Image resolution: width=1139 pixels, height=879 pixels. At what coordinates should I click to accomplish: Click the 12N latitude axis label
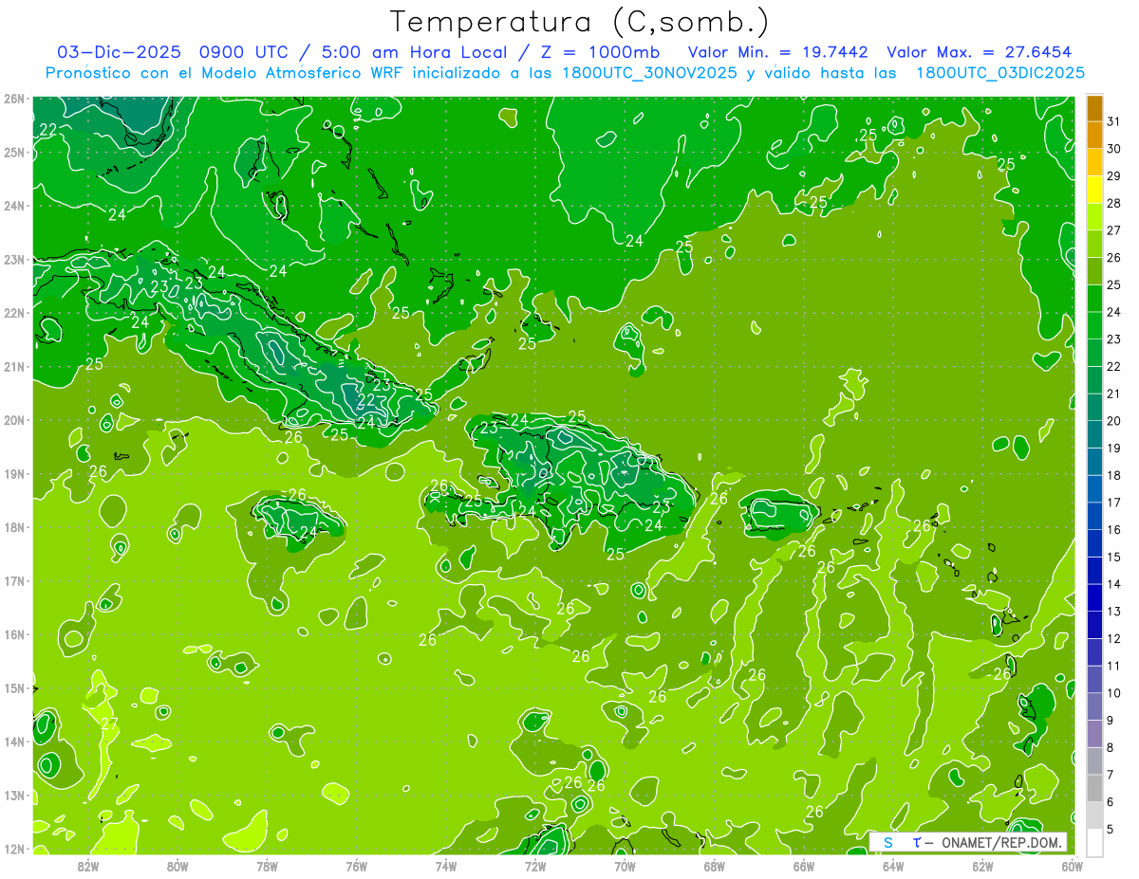pos(13,849)
